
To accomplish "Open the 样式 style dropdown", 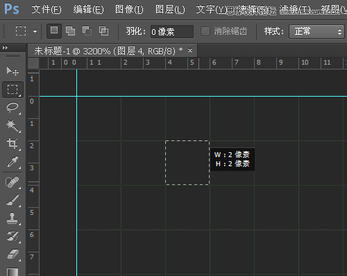I will click(x=316, y=31).
